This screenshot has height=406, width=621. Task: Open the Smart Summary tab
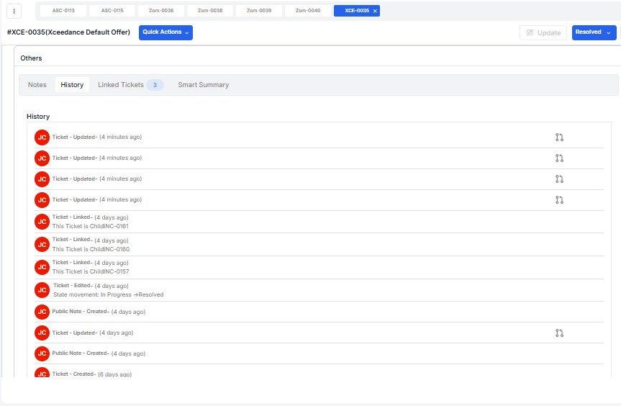coord(203,85)
